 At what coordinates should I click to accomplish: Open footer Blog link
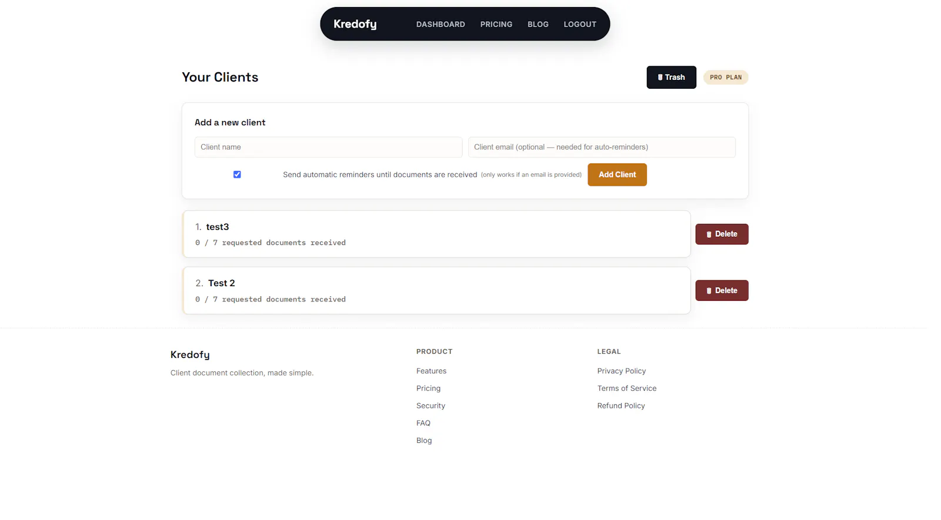424,440
